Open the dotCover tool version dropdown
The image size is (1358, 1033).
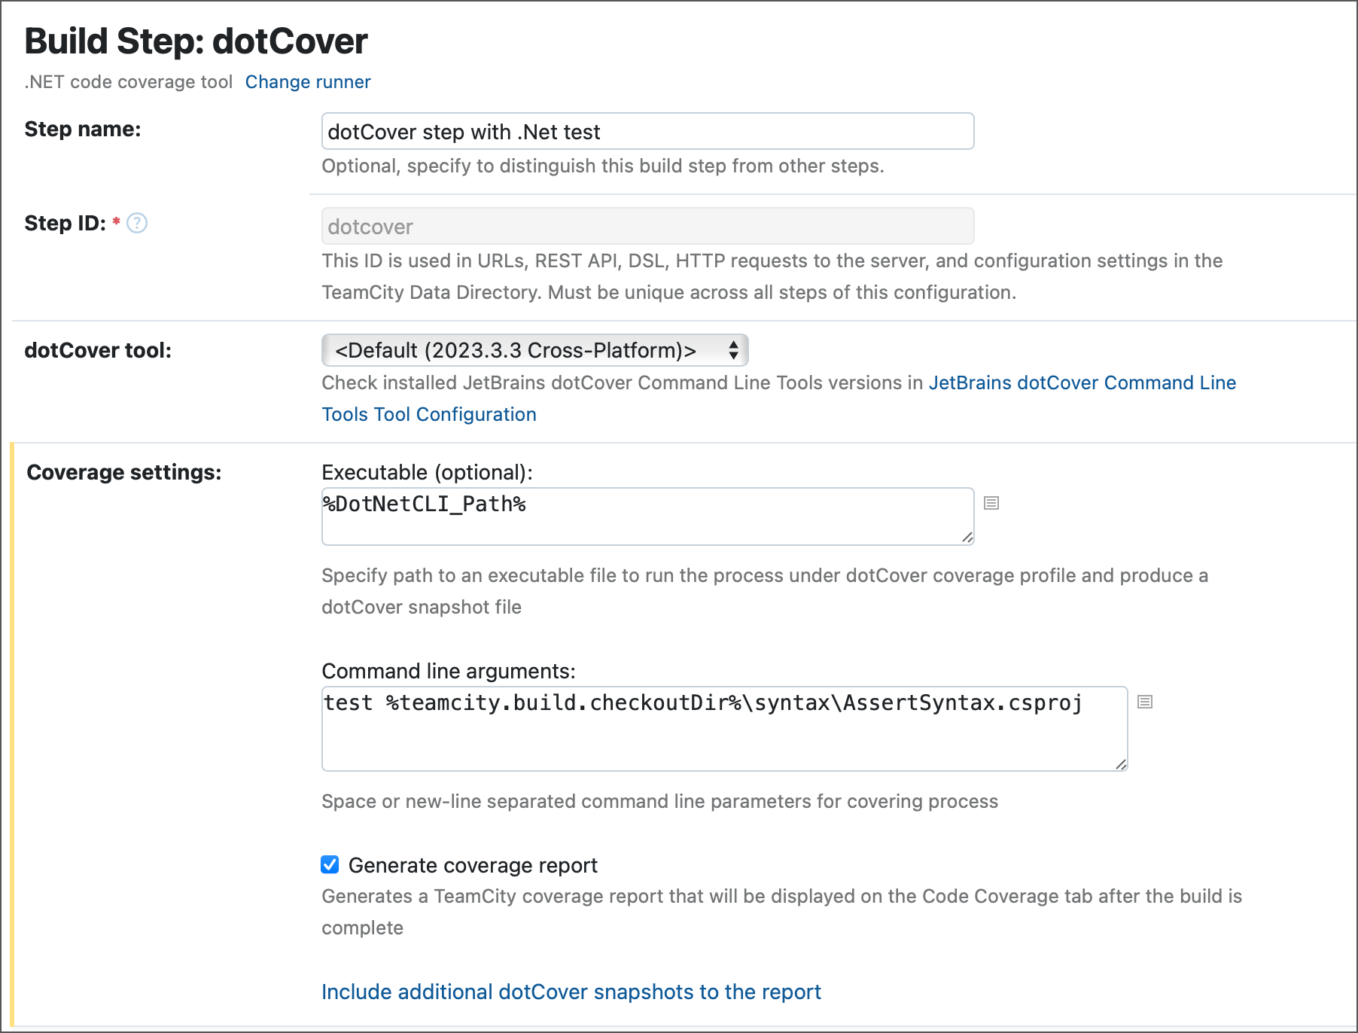534,349
